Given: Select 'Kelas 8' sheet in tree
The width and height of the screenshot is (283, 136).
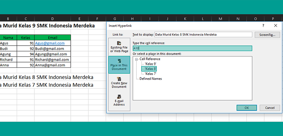Looking at the screenshot, I should click(x=151, y=69).
